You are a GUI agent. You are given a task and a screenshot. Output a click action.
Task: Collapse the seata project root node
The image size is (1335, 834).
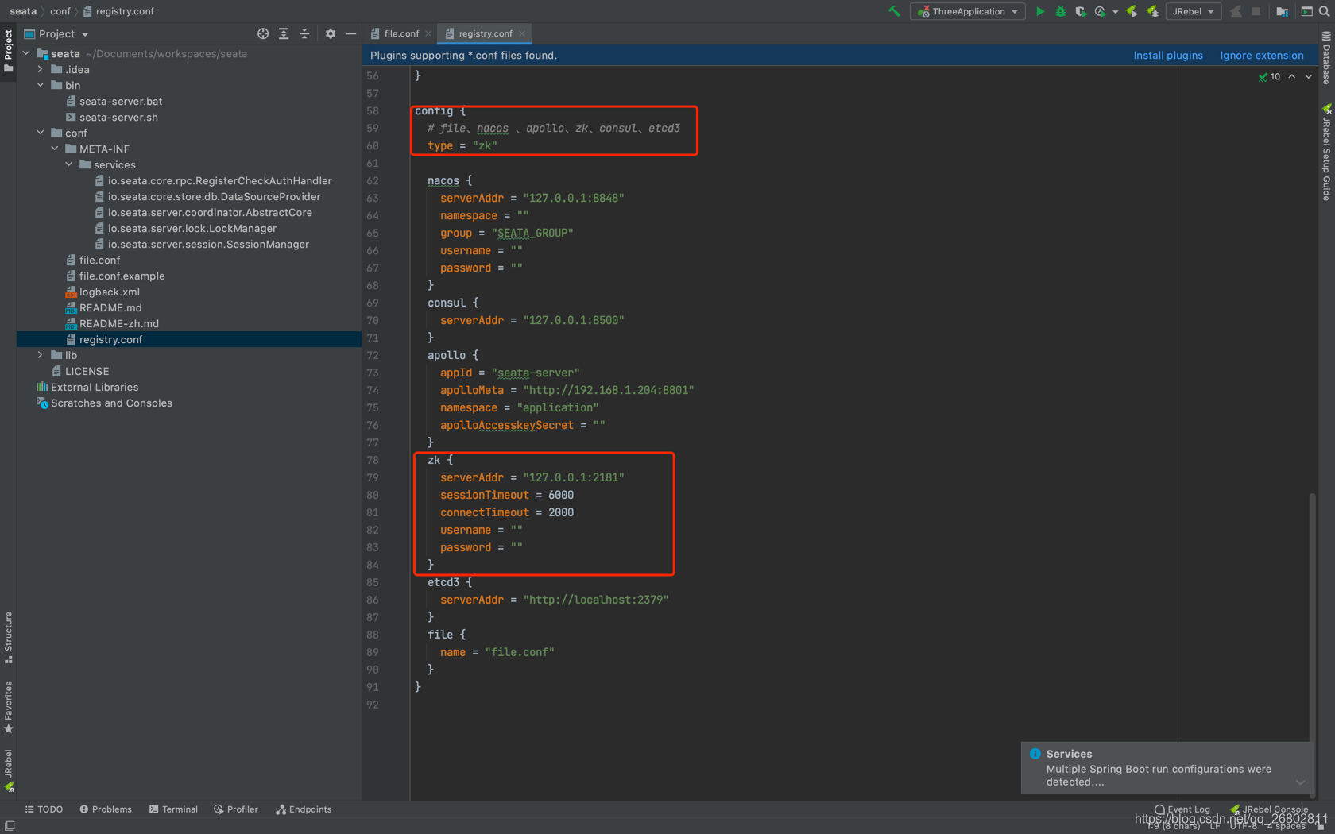click(x=27, y=53)
